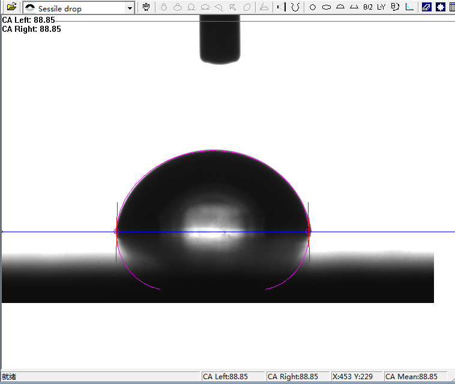455x384 pixels.
Task: Click the B) fitting method icon
Action: pyautogui.click(x=395, y=7)
